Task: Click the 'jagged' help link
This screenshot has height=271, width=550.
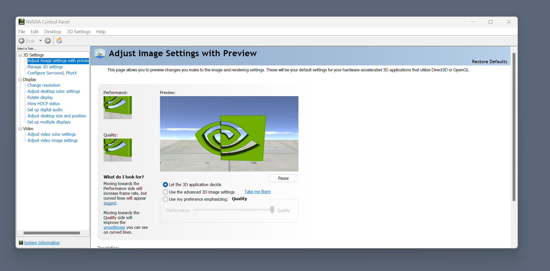Action: pyautogui.click(x=110, y=203)
